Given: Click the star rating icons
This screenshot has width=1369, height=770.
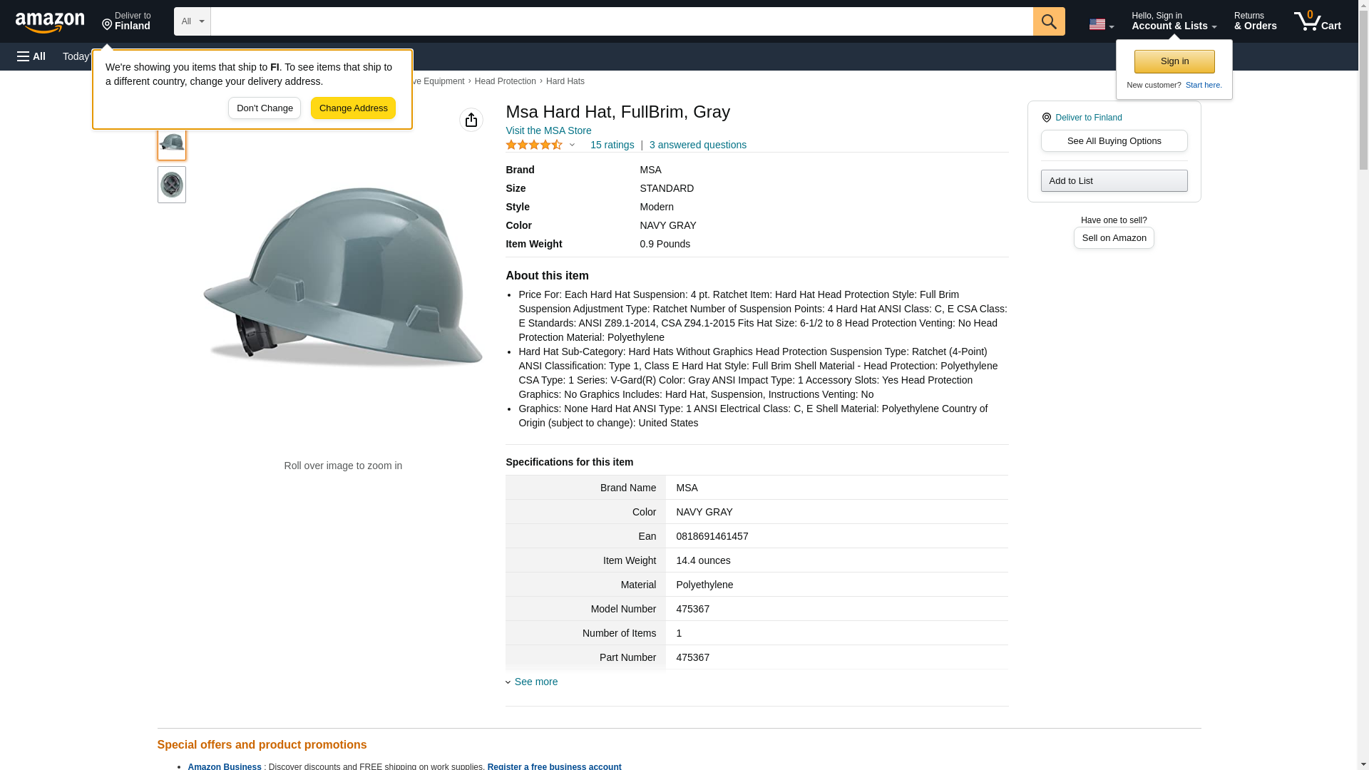Looking at the screenshot, I should tap(534, 145).
